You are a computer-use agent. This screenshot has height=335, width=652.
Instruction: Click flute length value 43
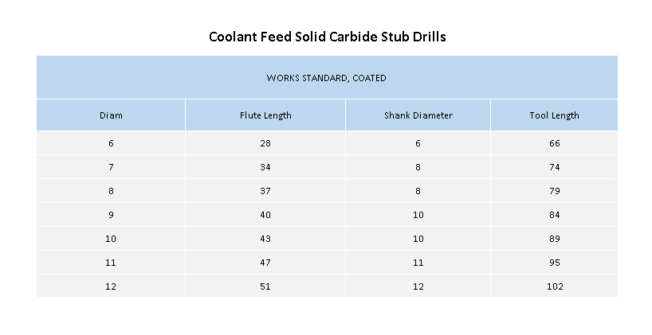(265, 239)
